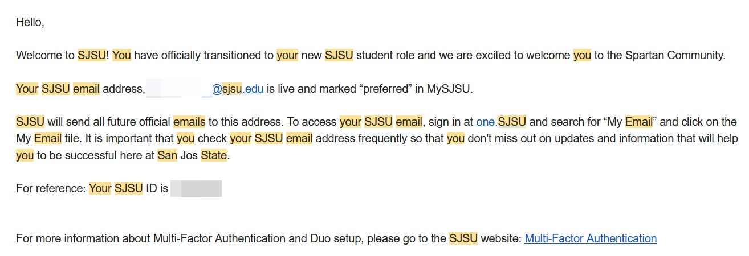Viewport: 749px width, 256px height.
Task: Click the blurred email username before @sjsu.edu
Action: pos(178,89)
